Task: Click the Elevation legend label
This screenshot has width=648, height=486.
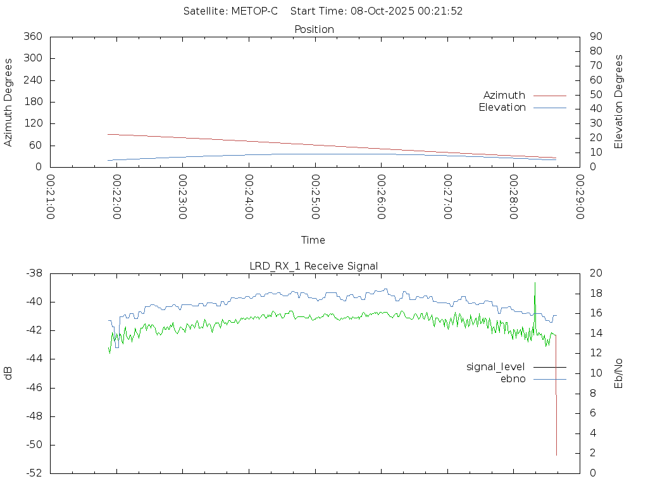Action: point(502,108)
